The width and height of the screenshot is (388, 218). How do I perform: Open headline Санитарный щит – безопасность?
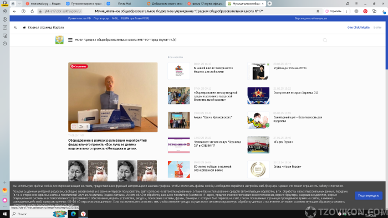[x=298, y=120]
